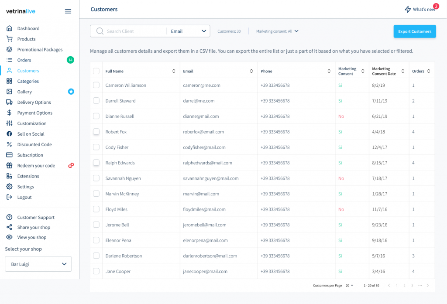The width and height of the screenshot is (447, 304).
Task: Go to page 2 in pagination
Action: [404, 286]
